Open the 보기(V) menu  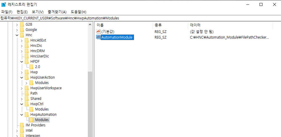point(38,12)
